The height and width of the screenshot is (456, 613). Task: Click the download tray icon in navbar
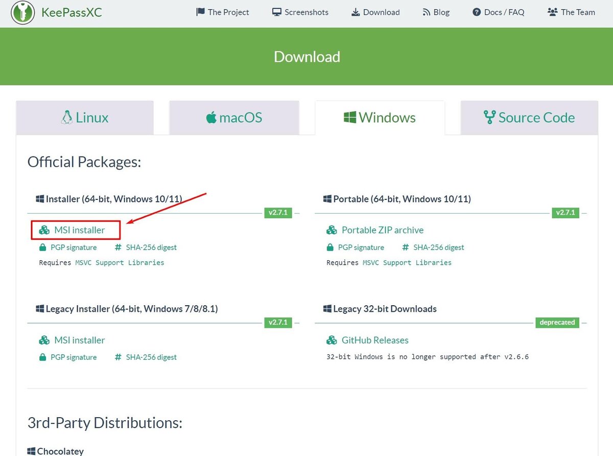tap(356, 12)
